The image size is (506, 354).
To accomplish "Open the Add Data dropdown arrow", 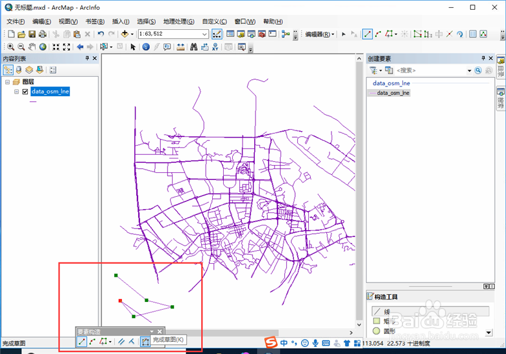I will tap(132, 34).
